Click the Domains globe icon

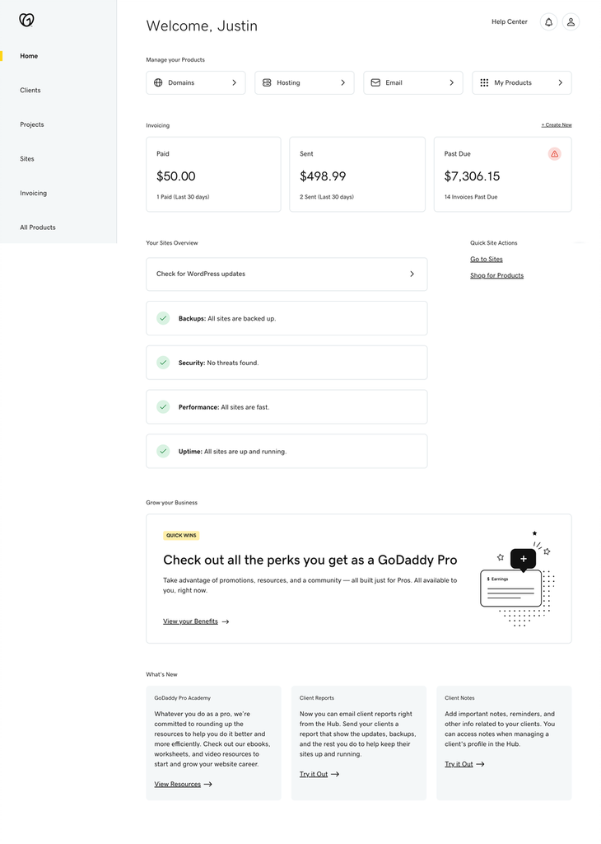tap(158, 82)
